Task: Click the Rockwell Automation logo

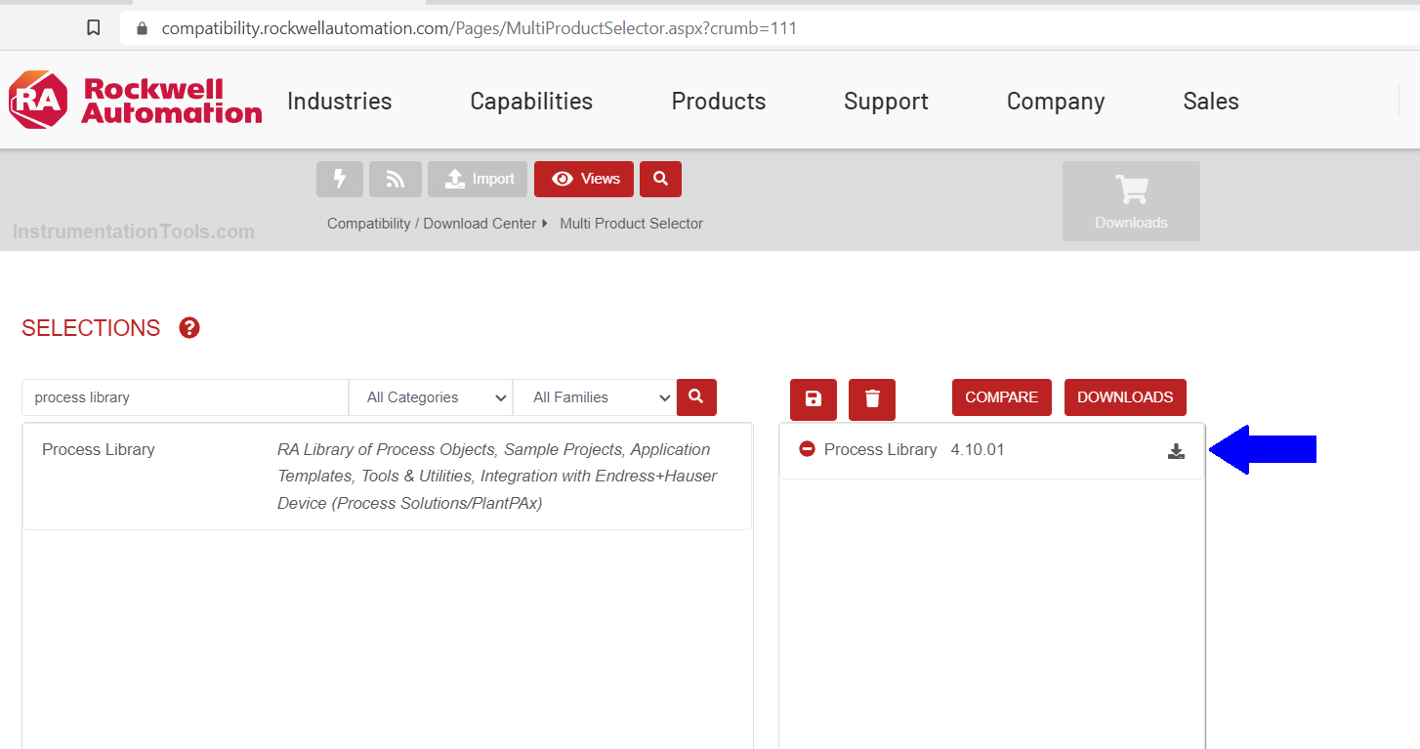Action: (136, 100)
